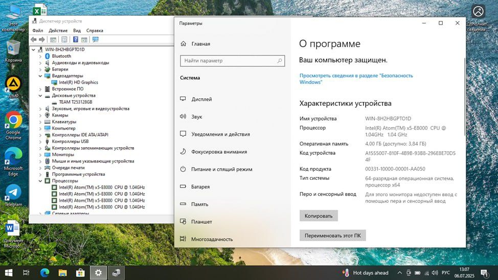498x280 pixels.
Task: Open volume control in system tray
Action: tap(435, 273)
